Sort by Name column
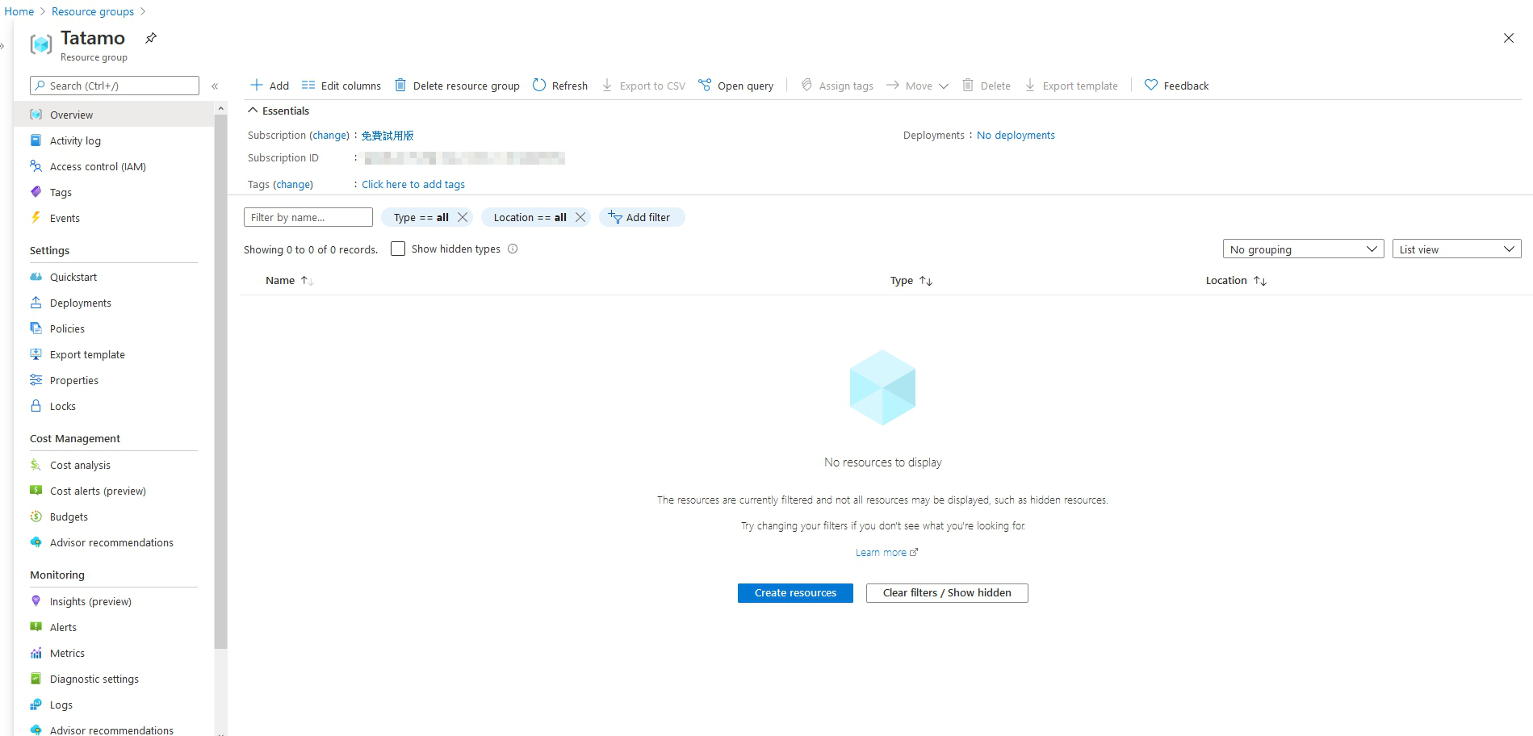This screenshot has height=736, width=1533. pyautogui.click(x=289, y=280)
